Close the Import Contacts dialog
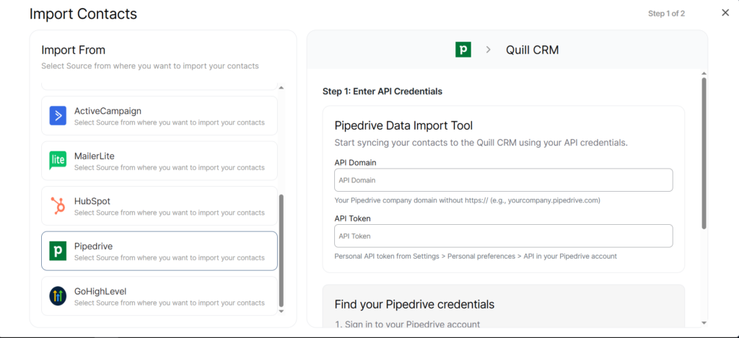The image size is (739, 338). (x=725, y=13)
